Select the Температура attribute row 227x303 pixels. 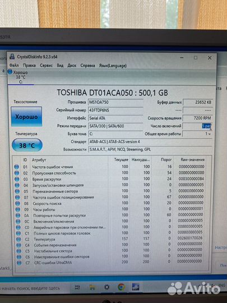tap(110, 239)
